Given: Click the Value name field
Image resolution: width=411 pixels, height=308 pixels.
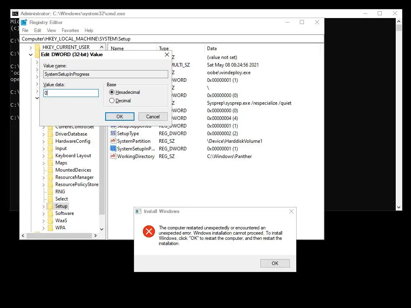Looking at the screenshot, I should pyautogui.click(x=106, y=74).
